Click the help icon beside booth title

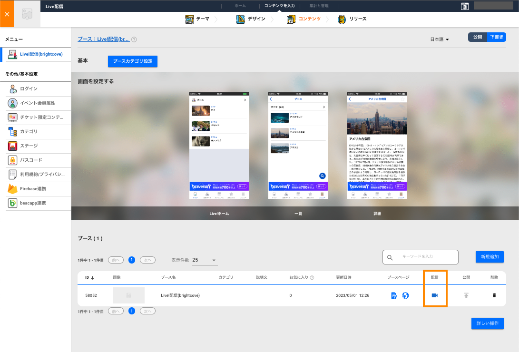[x=134, y=39]
